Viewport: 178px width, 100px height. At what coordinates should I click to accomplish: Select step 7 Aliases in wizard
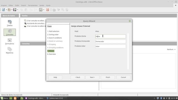pos(51,51)
